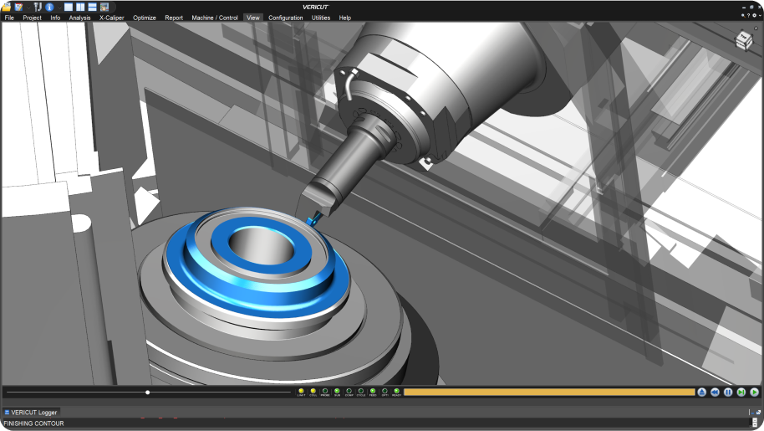
Task: Expand the VERICUT Logger panel float button
Action: click(x=756, y=413)
